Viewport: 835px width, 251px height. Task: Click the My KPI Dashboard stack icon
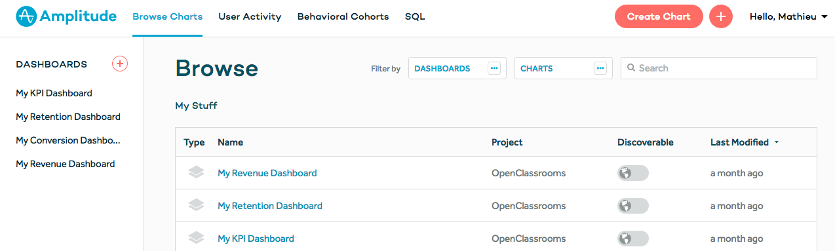196,238
